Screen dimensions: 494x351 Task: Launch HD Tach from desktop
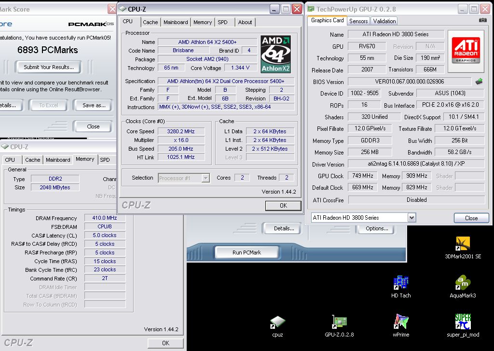pos(401,287)
